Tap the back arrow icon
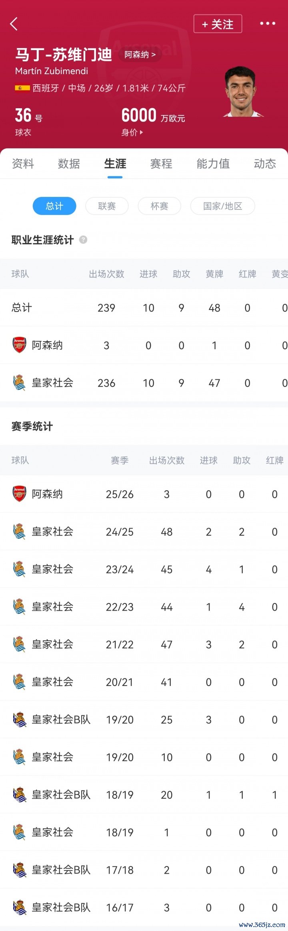The image size is (288, 931). click(14, 24)
